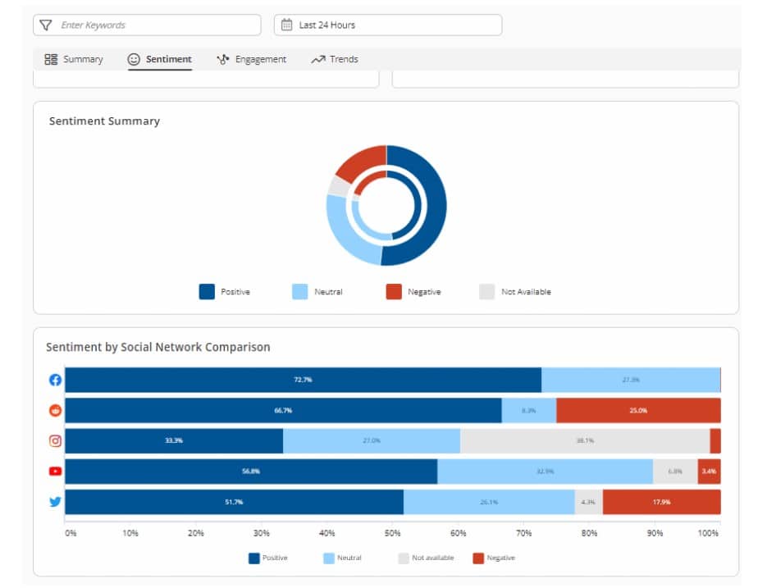Open the Last 24 Hours date range dropdown
767x588 pixels.
pyautogui.click(x=388, y=25)
